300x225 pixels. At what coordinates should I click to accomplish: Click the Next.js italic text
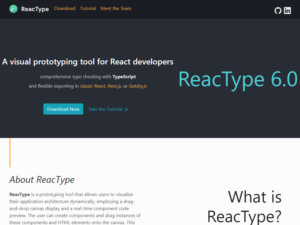tap(114, 86)
